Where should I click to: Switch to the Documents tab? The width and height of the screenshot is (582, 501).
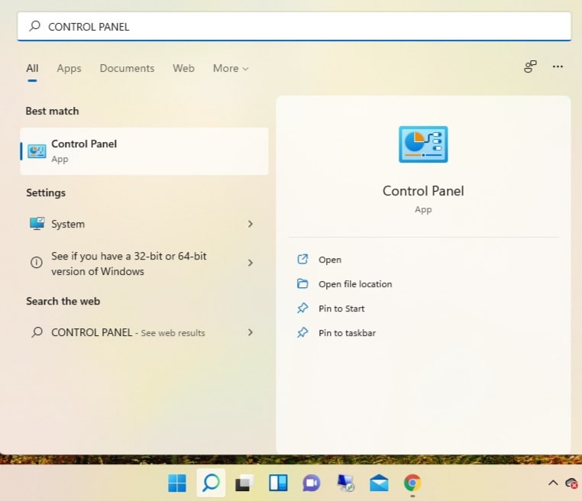pos(127,68)
